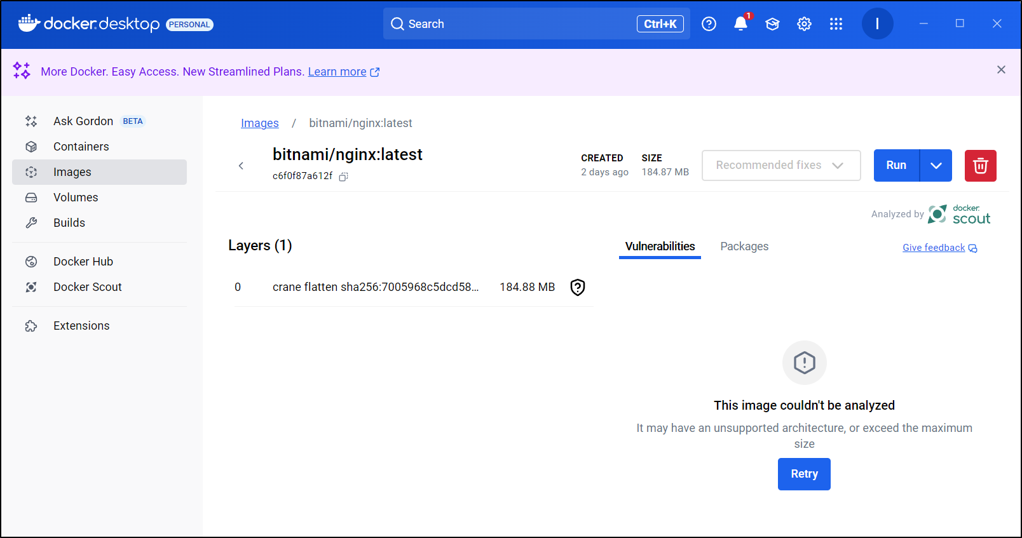
Task: Click the Containers cube icon
Action: click(31, 147)
